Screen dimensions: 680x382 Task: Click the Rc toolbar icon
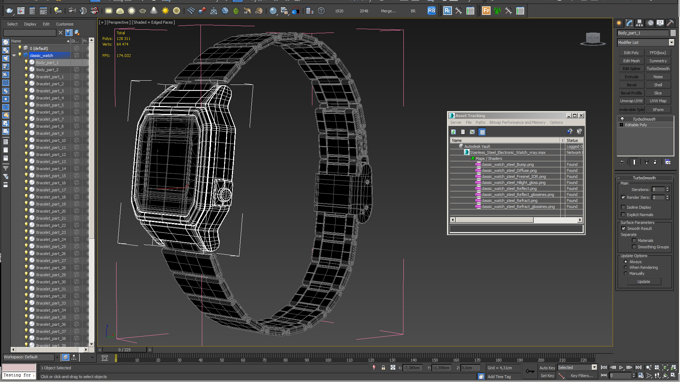448,11
